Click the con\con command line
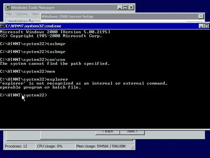The width and height of the screenshot is (210, 158). pyautogui.click(x=32, y=60)
